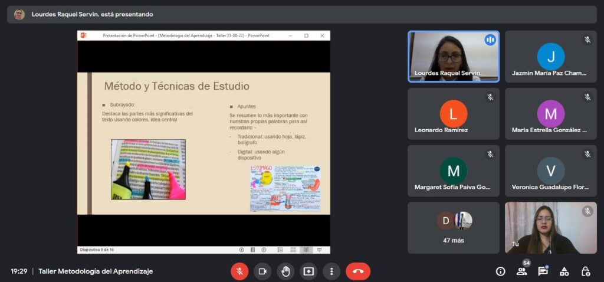The height and width of the screenshot is (282, 604).
Task: Raise your hand in the meeting
Action: (285, 271)
